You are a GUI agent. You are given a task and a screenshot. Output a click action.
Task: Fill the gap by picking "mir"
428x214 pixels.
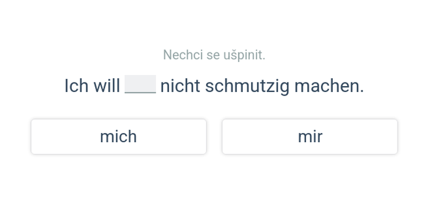310,136
